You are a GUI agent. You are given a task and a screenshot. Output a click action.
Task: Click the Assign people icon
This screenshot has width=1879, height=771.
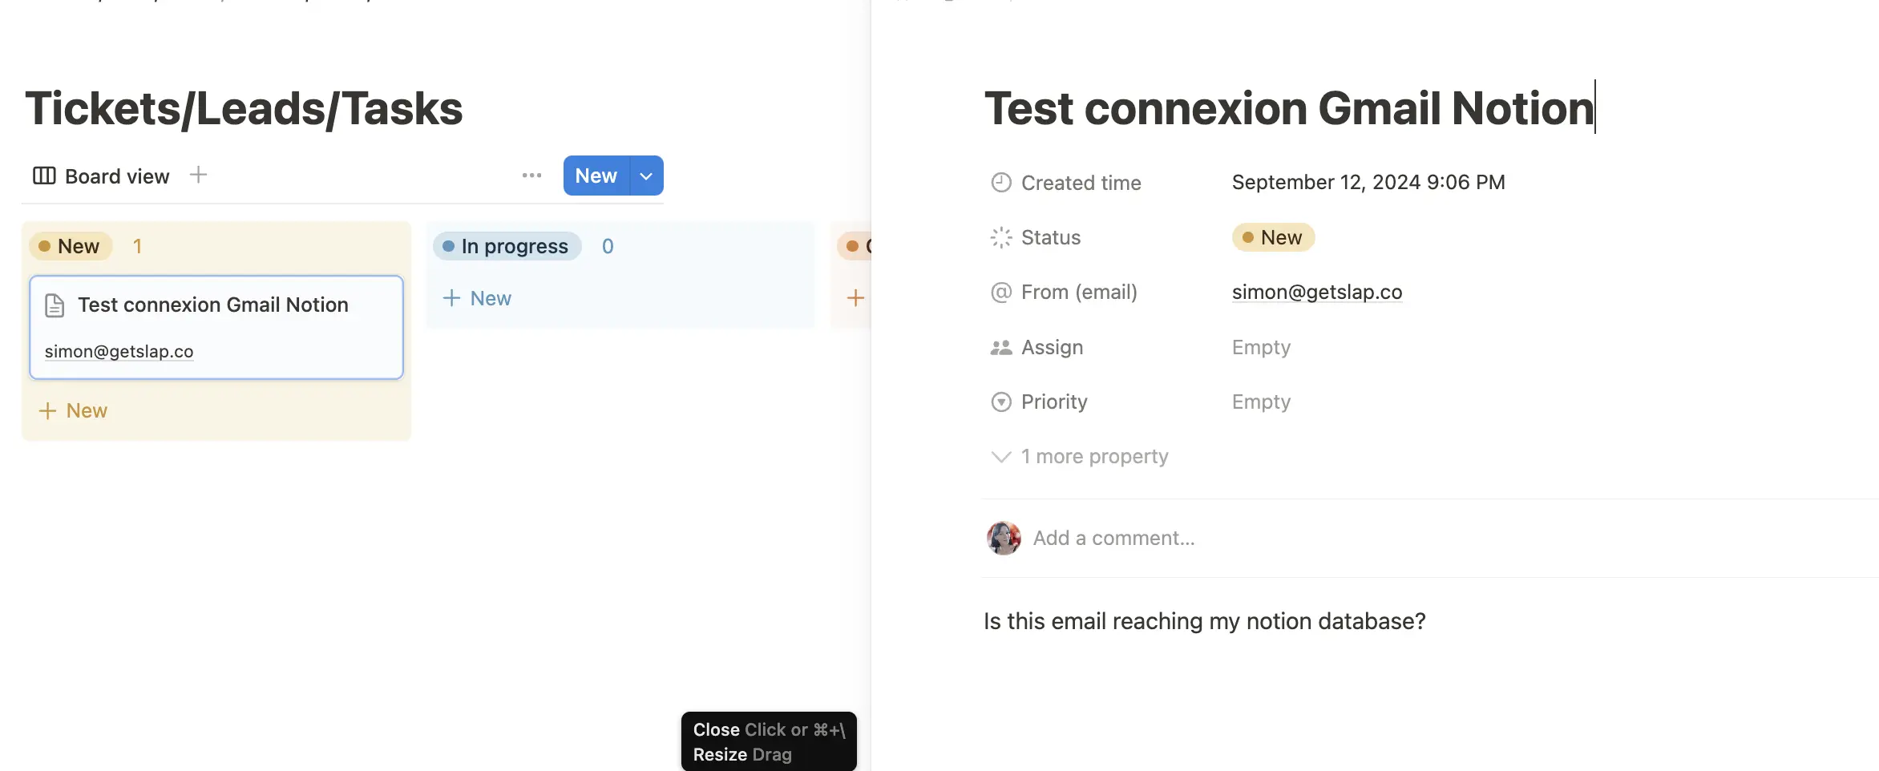1001,348
